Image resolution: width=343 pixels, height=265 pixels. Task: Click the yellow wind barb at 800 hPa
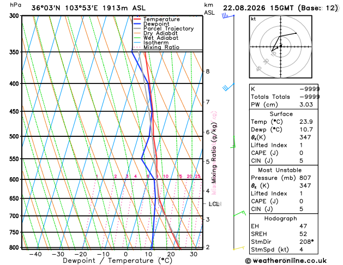[239, 248]
